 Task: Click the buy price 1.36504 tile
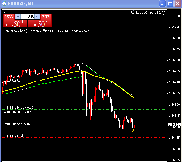[x=40, y=24]
